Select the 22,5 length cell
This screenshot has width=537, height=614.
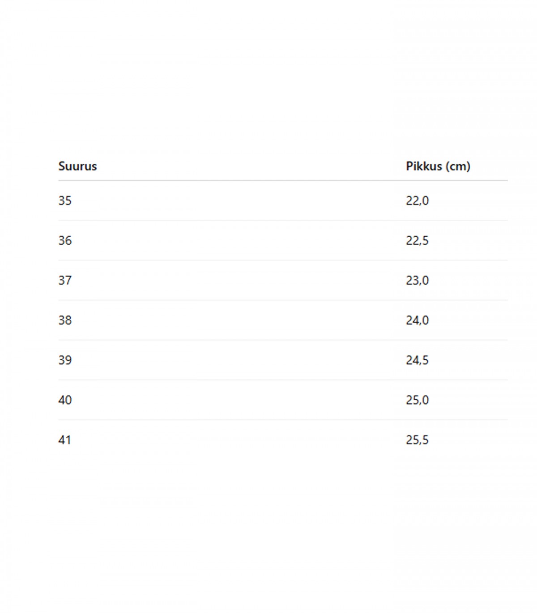(x=417, y=240)
